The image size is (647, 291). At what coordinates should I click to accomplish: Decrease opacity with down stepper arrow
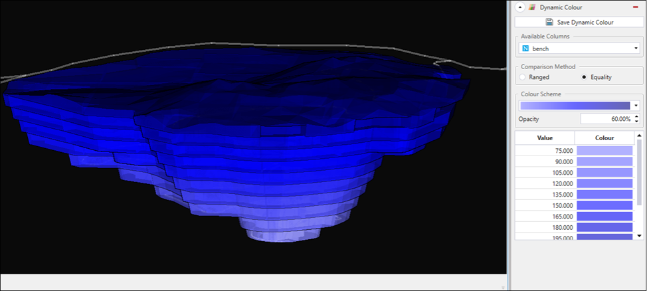click(636, 122)
